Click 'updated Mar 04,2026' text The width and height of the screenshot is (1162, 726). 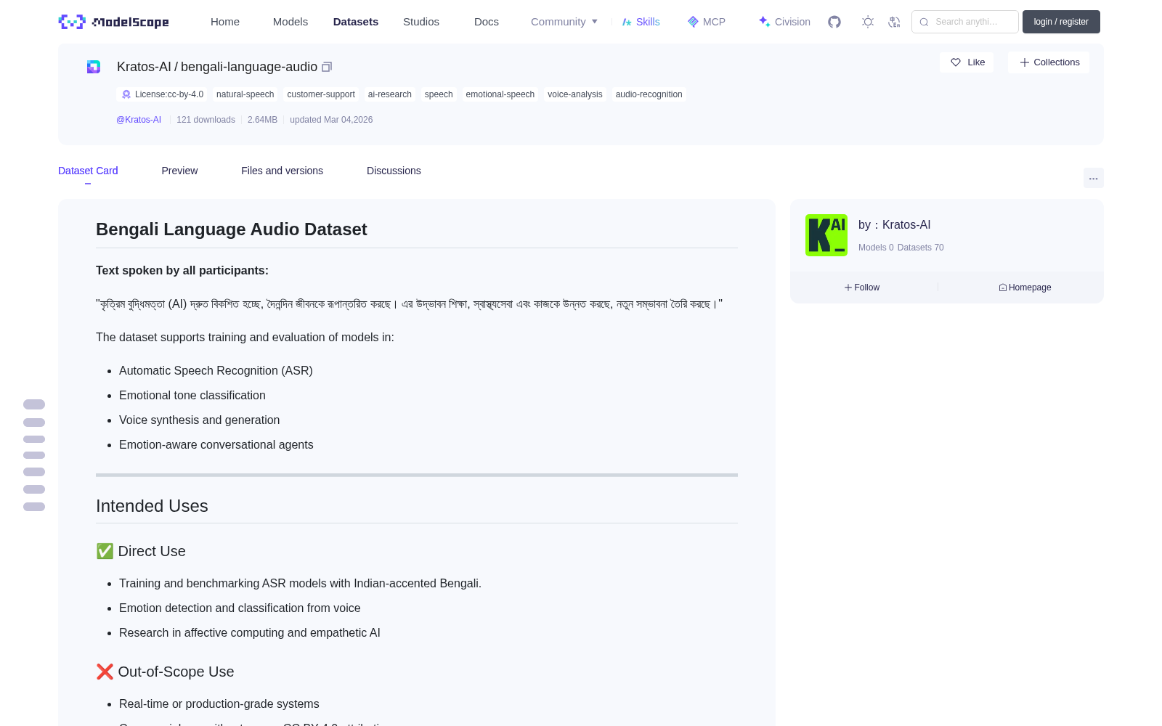coord(331,120)
